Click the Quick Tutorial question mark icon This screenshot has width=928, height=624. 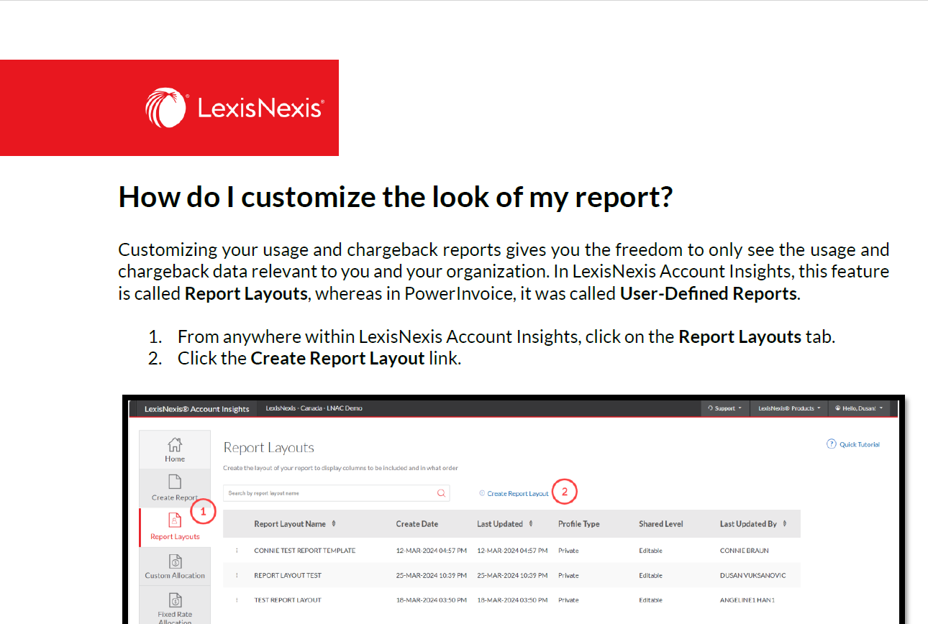coord(832,444)
